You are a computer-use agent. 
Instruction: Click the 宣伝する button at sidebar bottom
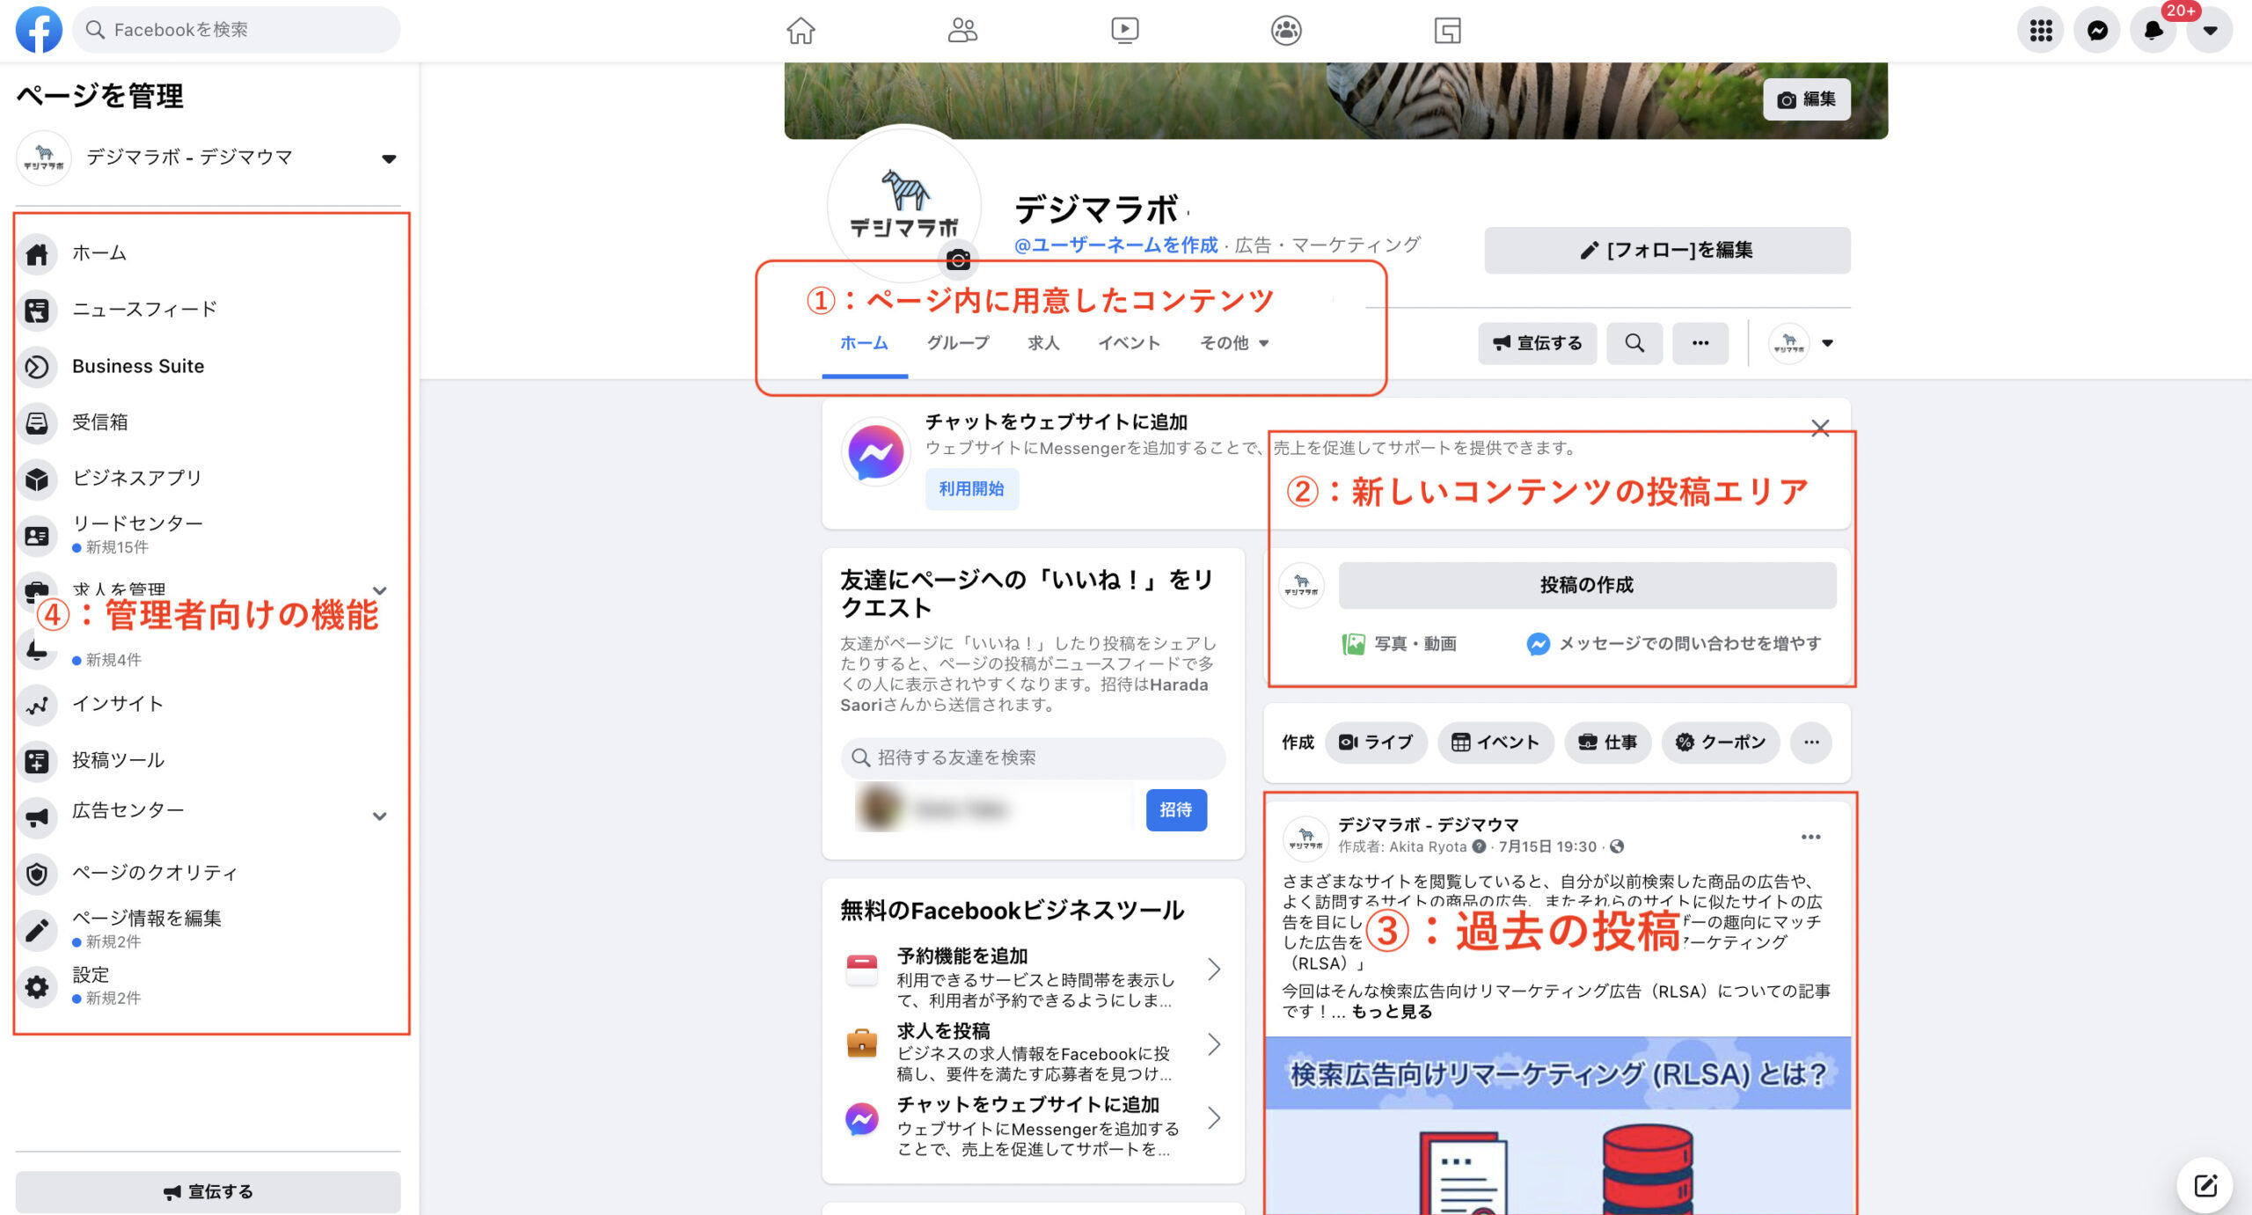tap(208, 1192)
